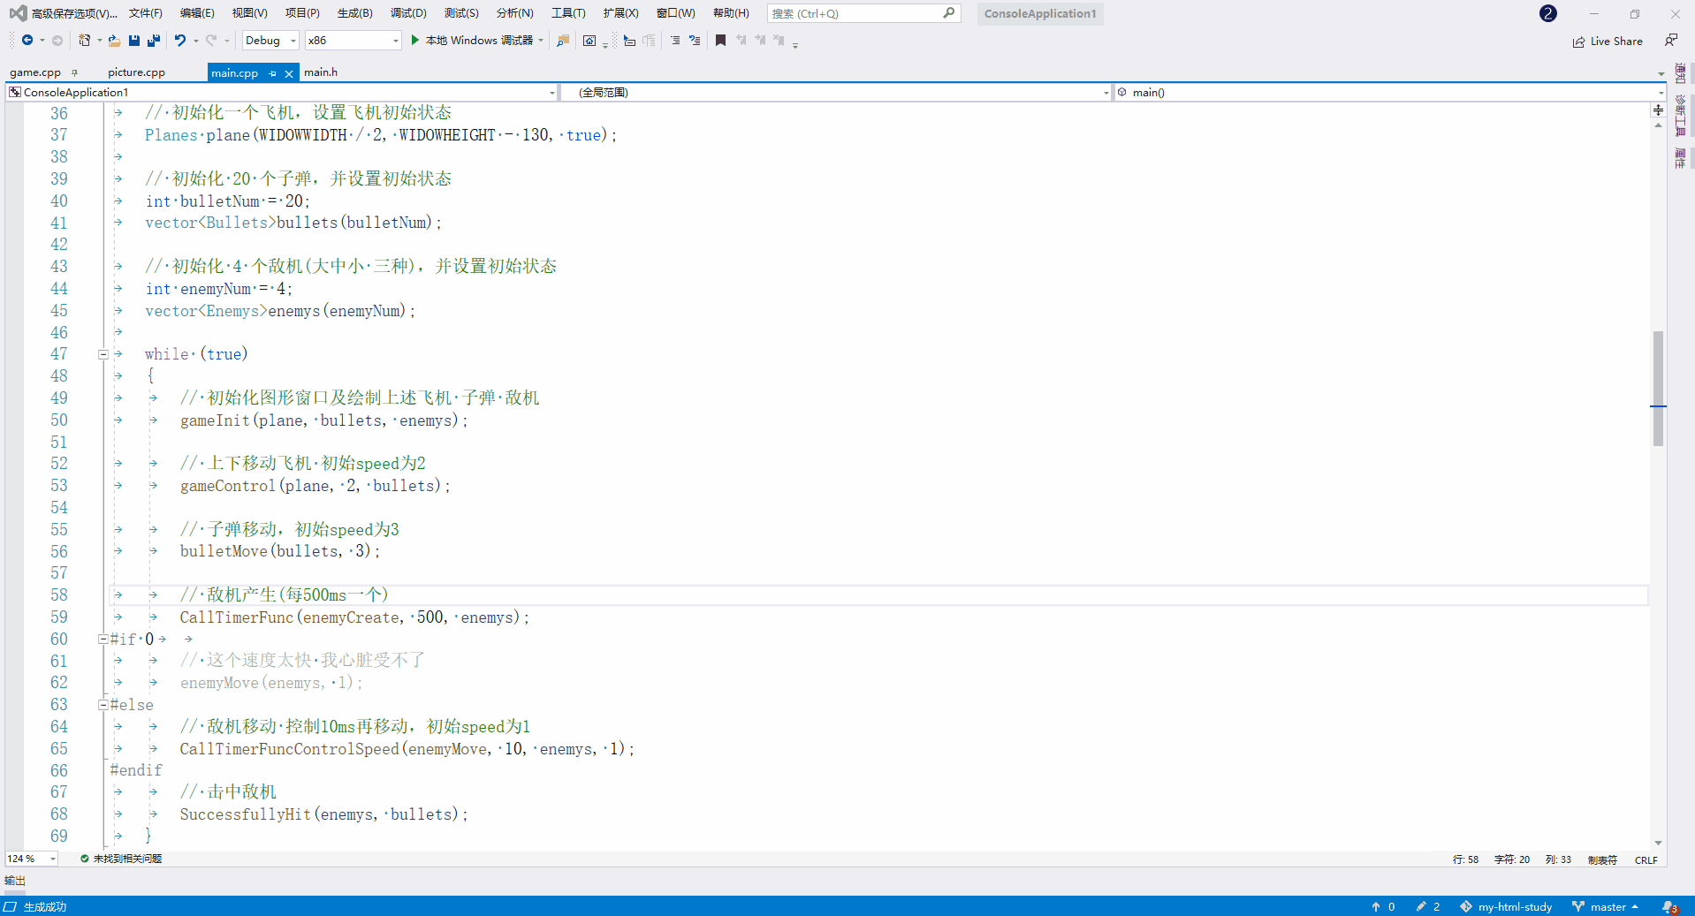This screenshot has width=1695, height=916.
Task: Close the main.cpp tab
Action: pos(289,73)
